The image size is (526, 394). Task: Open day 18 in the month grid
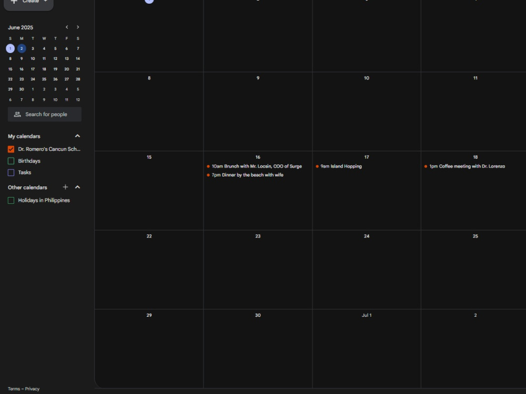476,157
